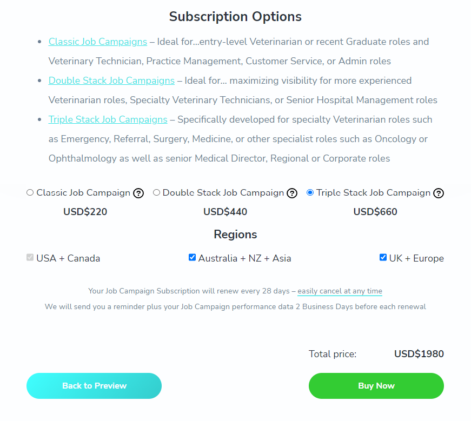The height and width of the screenshot is (421, 471).
Task: Toggle the USA + Canada checkbox
Action: pyautogui.click(x=30, y=257)
